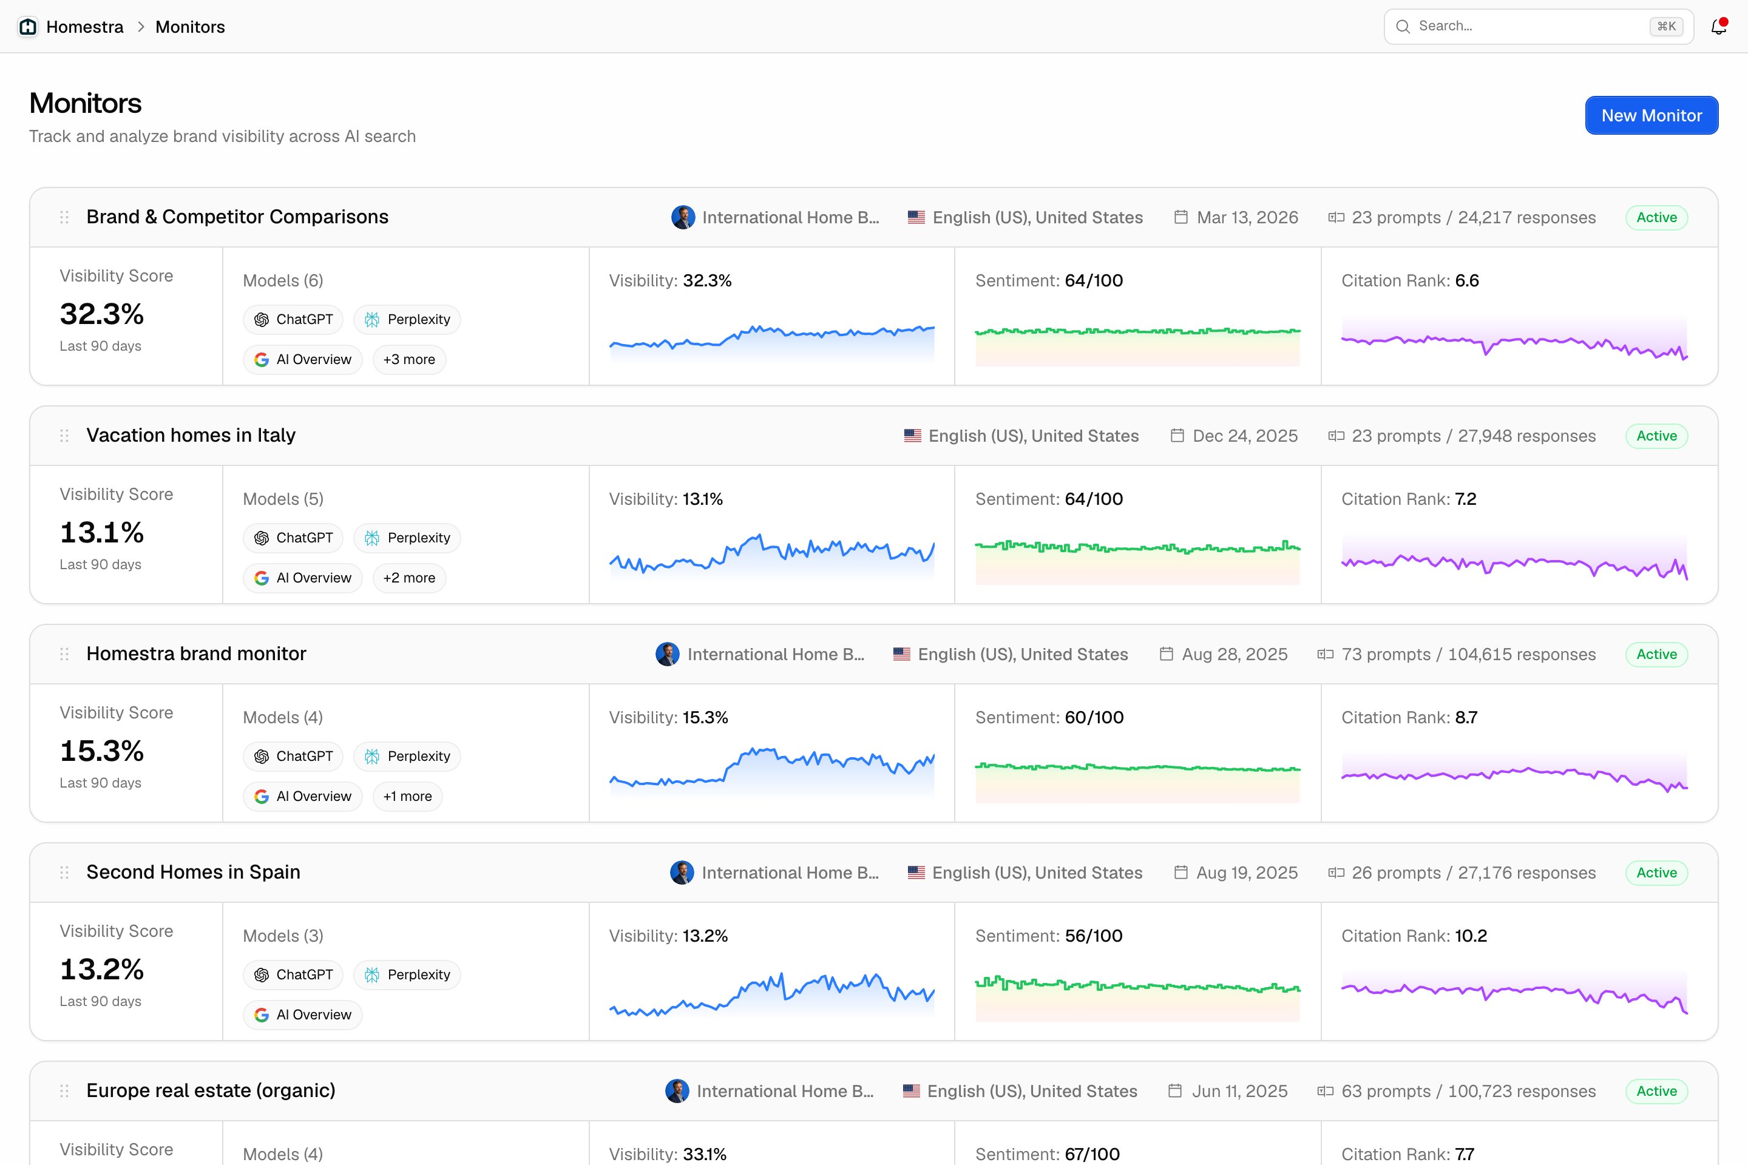Click prompts icon beside 73 prompts

click(x=1325, y=654)
